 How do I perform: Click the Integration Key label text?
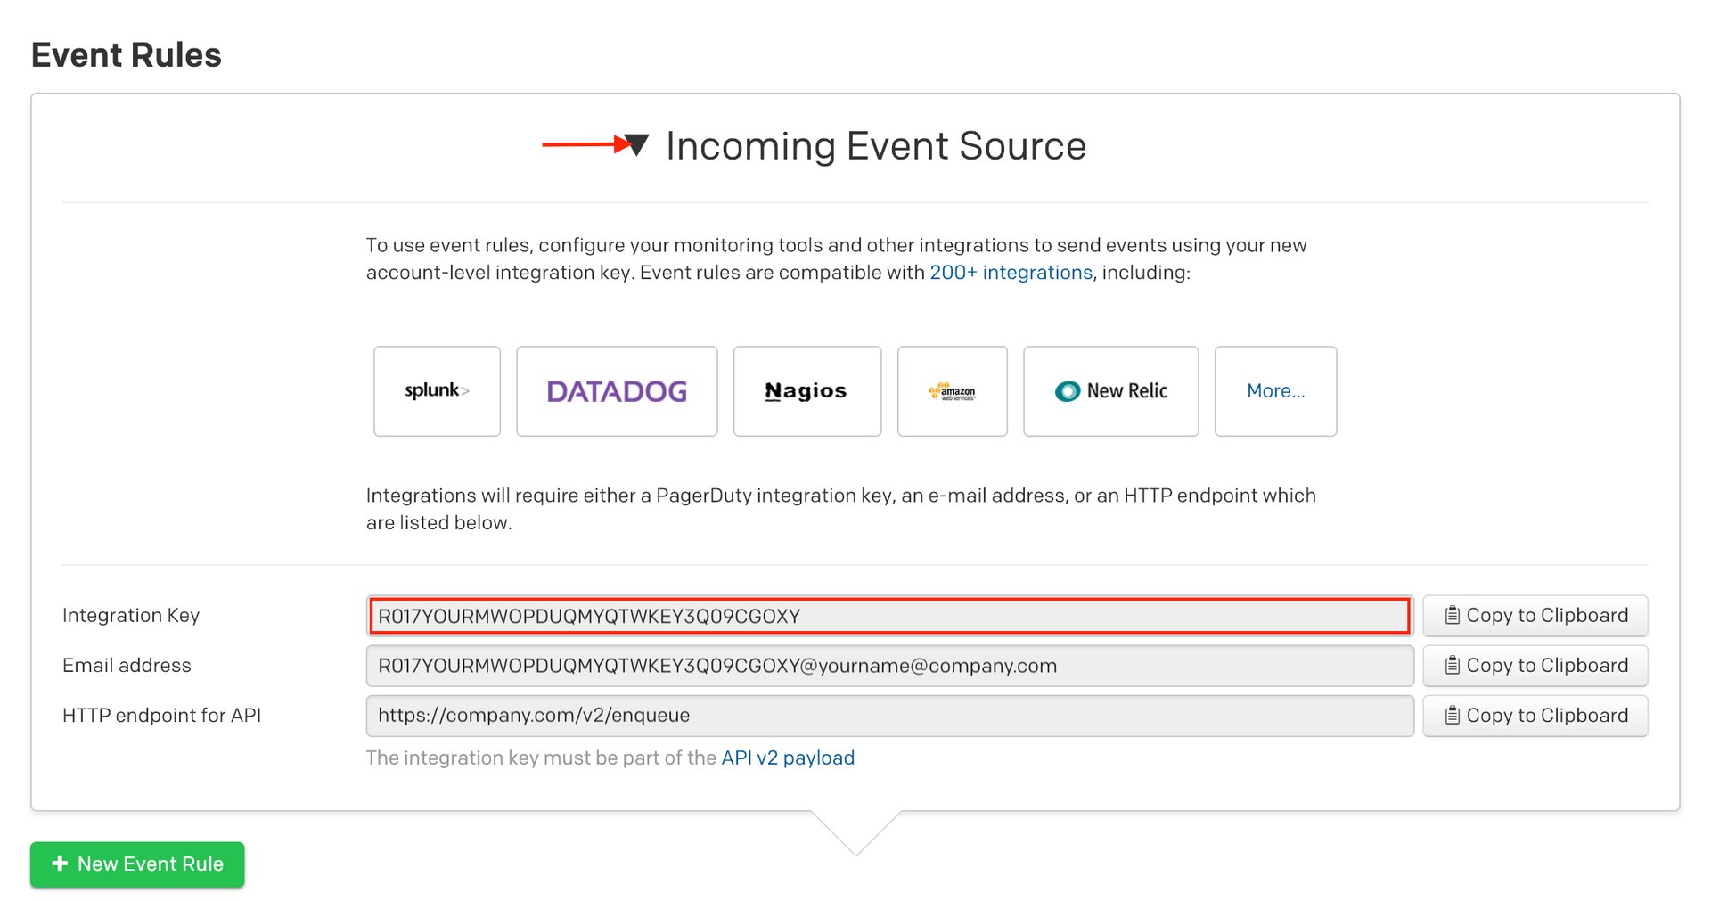point(131,616)
